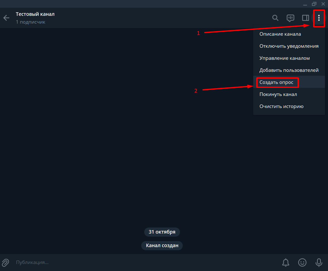Screen dimensions: 328x271
Task: Toggle silent broadcast bell icon
Action: coord(286,262)
